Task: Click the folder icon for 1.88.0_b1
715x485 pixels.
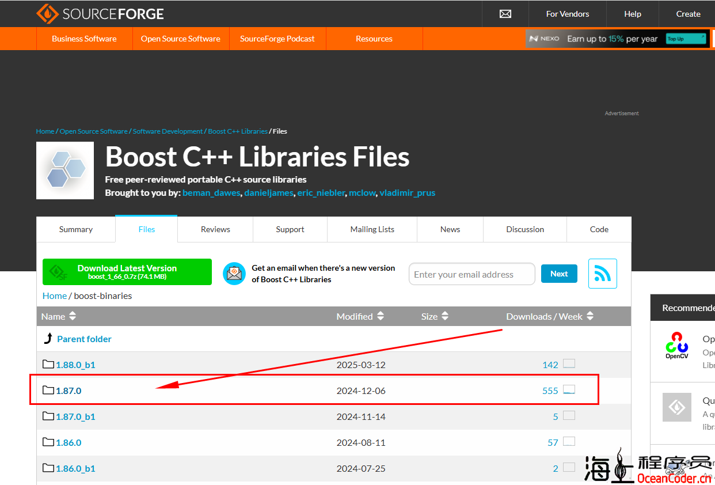Action: point(48,364)
